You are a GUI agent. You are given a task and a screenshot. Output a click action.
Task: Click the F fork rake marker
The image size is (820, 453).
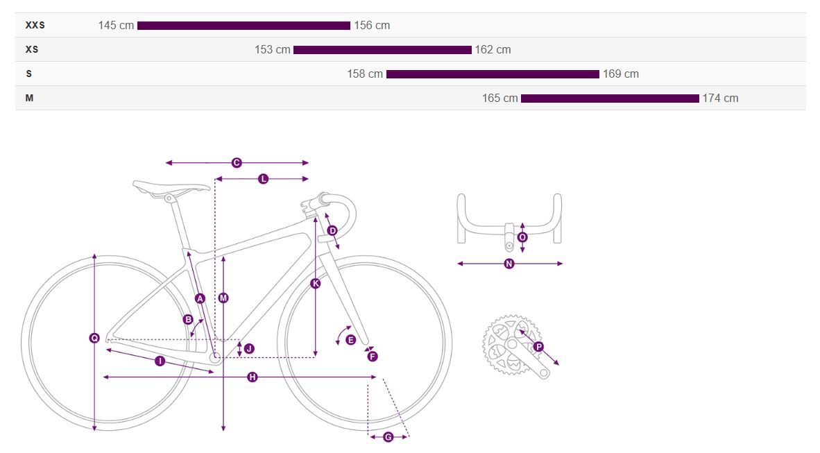tap(373, 357)
